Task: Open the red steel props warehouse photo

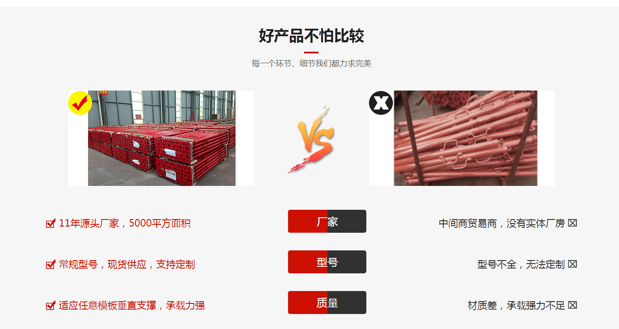Action: point(161,138)
